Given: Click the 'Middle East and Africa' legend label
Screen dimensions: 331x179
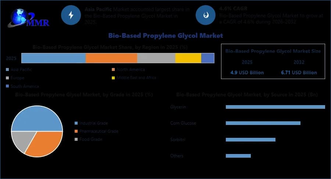Looking at the screenshot, I should click(x=136, y=78).
